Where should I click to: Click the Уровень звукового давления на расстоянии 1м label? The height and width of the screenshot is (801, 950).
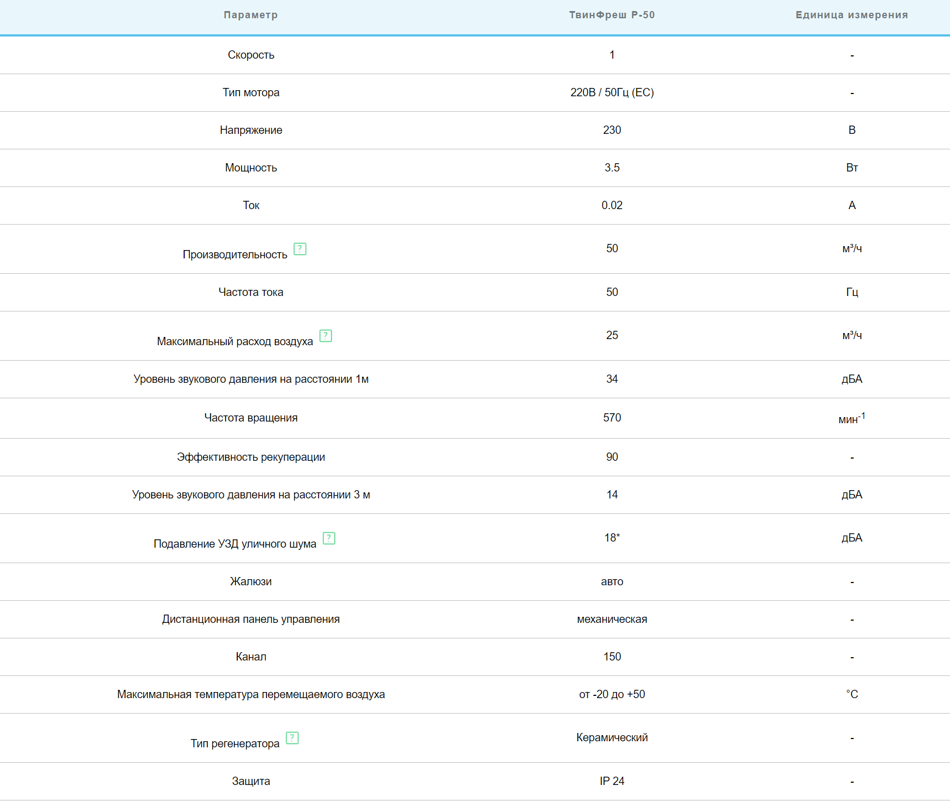(251, 379)
